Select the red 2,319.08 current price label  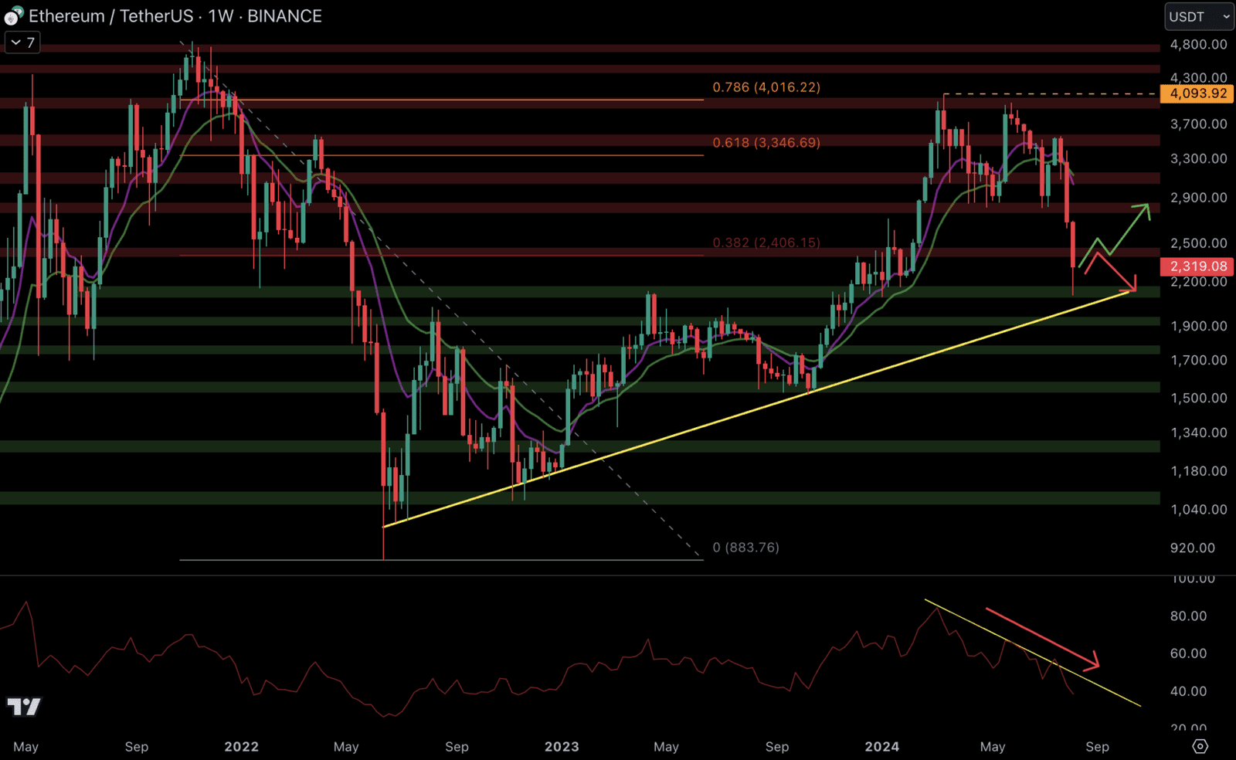point(1198,266)
